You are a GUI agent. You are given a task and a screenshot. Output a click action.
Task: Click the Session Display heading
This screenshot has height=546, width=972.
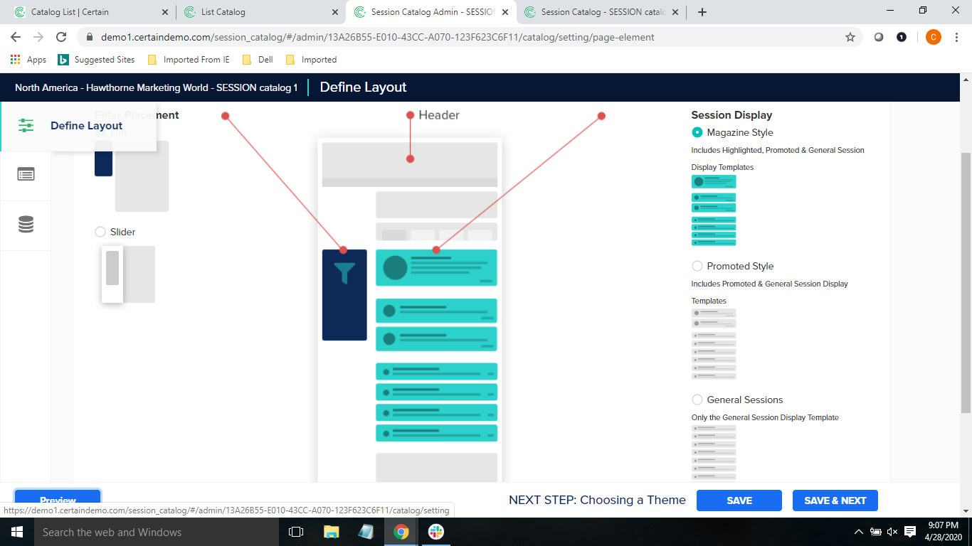731,114
